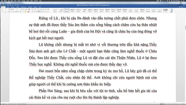186x105 pixels.
Task: Click the numbered list icon
Action: coord(35,9)
